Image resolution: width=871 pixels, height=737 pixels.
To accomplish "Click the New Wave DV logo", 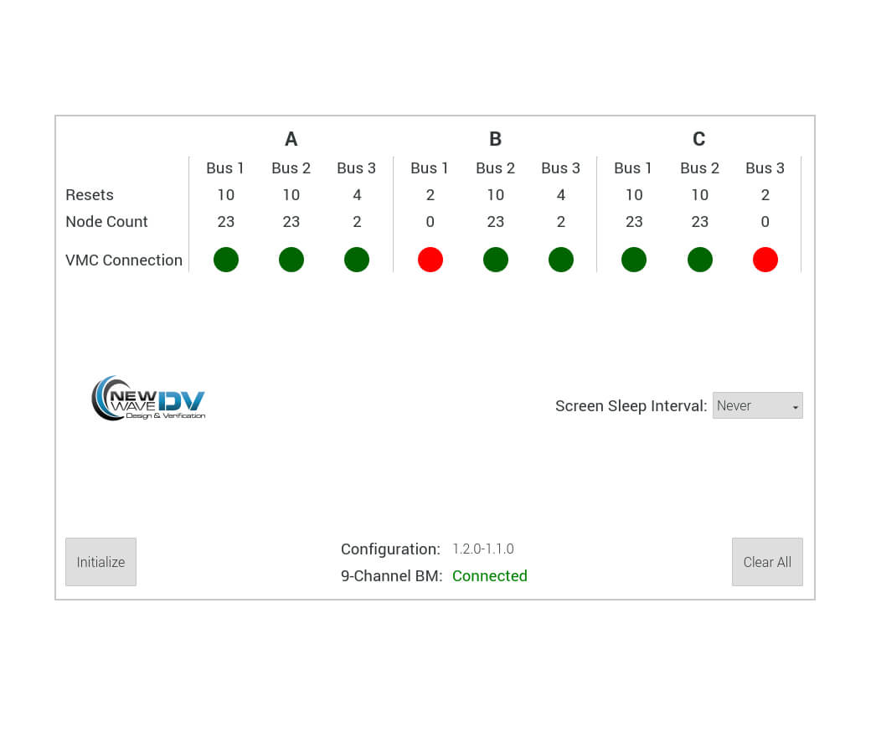I will point(148,399).
